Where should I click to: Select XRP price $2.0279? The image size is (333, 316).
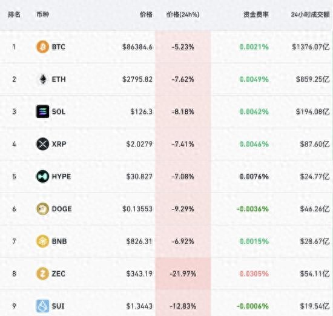tap(139, 144)
